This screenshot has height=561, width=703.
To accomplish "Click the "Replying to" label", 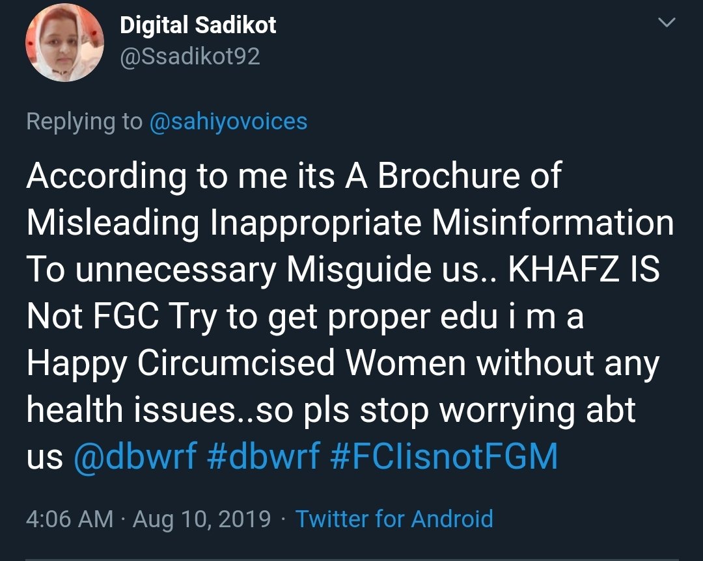I will click(x=84, y=122).
